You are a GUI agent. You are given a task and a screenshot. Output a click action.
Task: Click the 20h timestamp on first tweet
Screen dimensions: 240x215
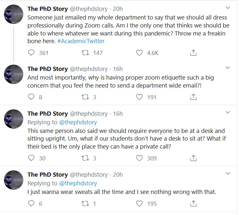tap(118, 8)
